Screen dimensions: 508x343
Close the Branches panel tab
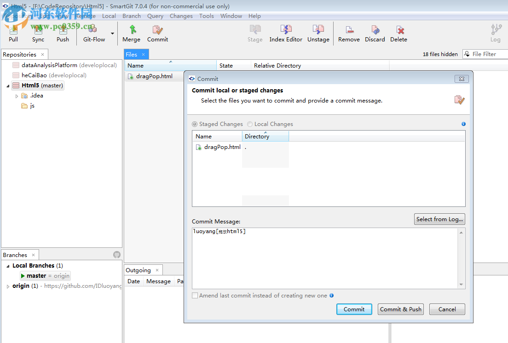(34, 255)
